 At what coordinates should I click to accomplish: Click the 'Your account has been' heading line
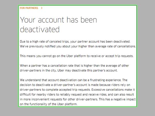click(58, 20)
